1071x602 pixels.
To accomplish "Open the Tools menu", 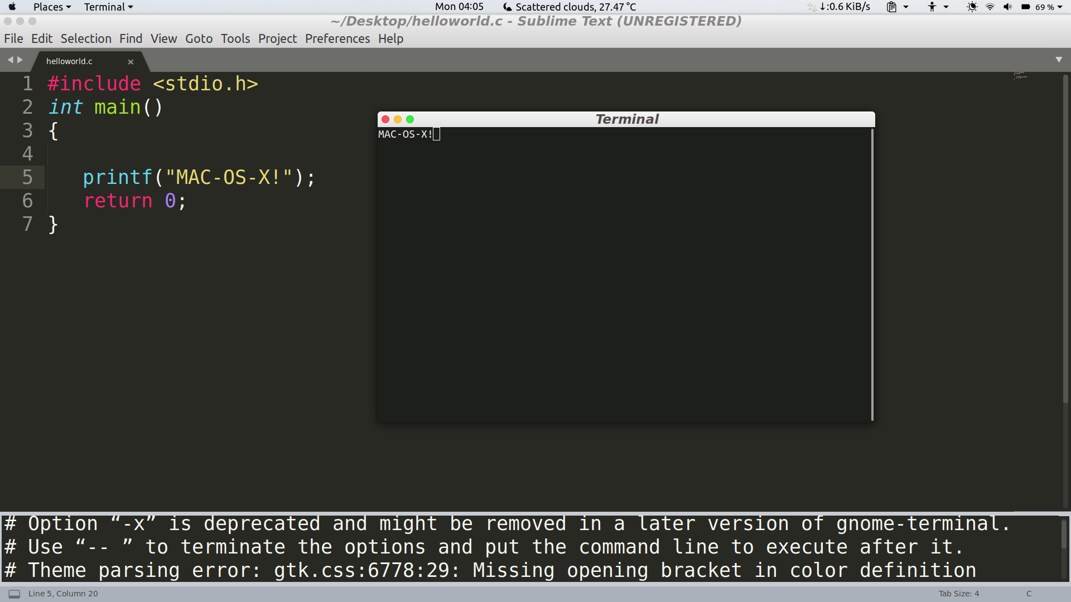I will click(x=235, y=38).
